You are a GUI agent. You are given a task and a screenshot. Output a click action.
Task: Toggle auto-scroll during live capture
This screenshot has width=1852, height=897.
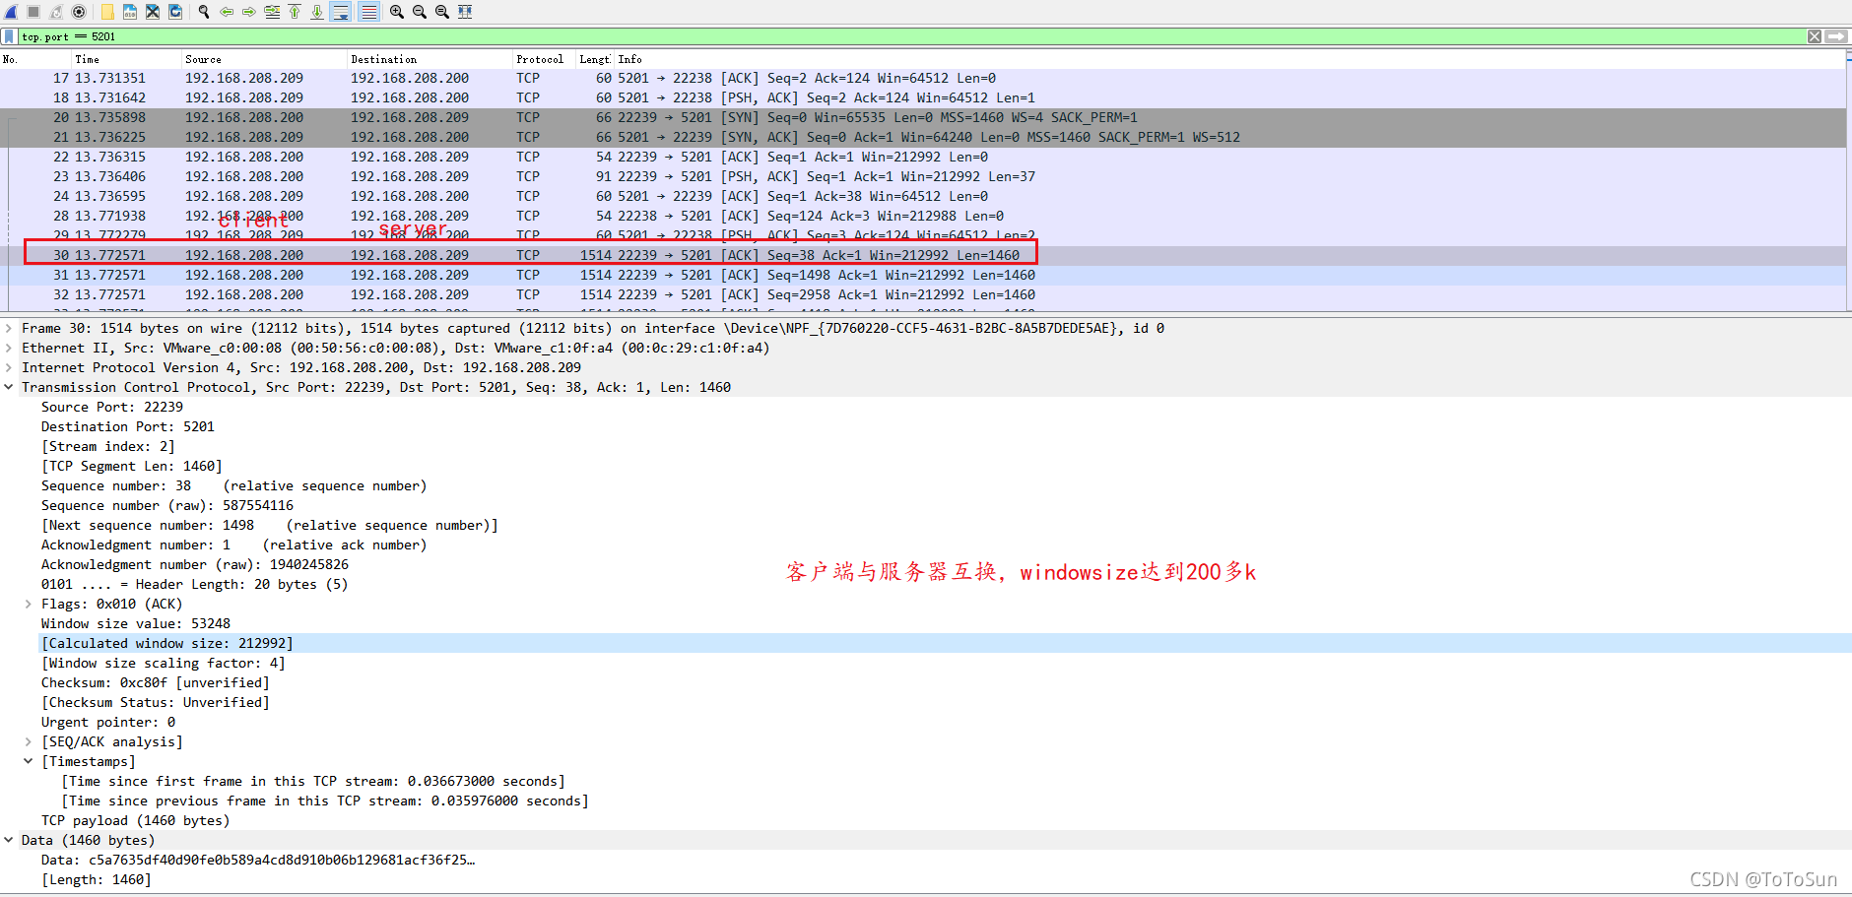(341, 12)
